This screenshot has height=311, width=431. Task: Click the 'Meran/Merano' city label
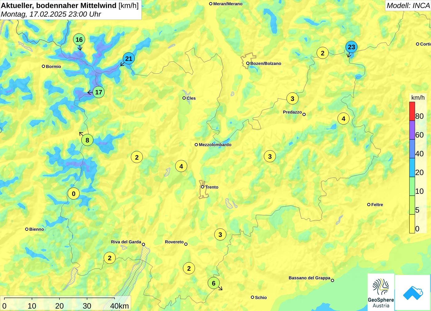[x=228, y=4]
